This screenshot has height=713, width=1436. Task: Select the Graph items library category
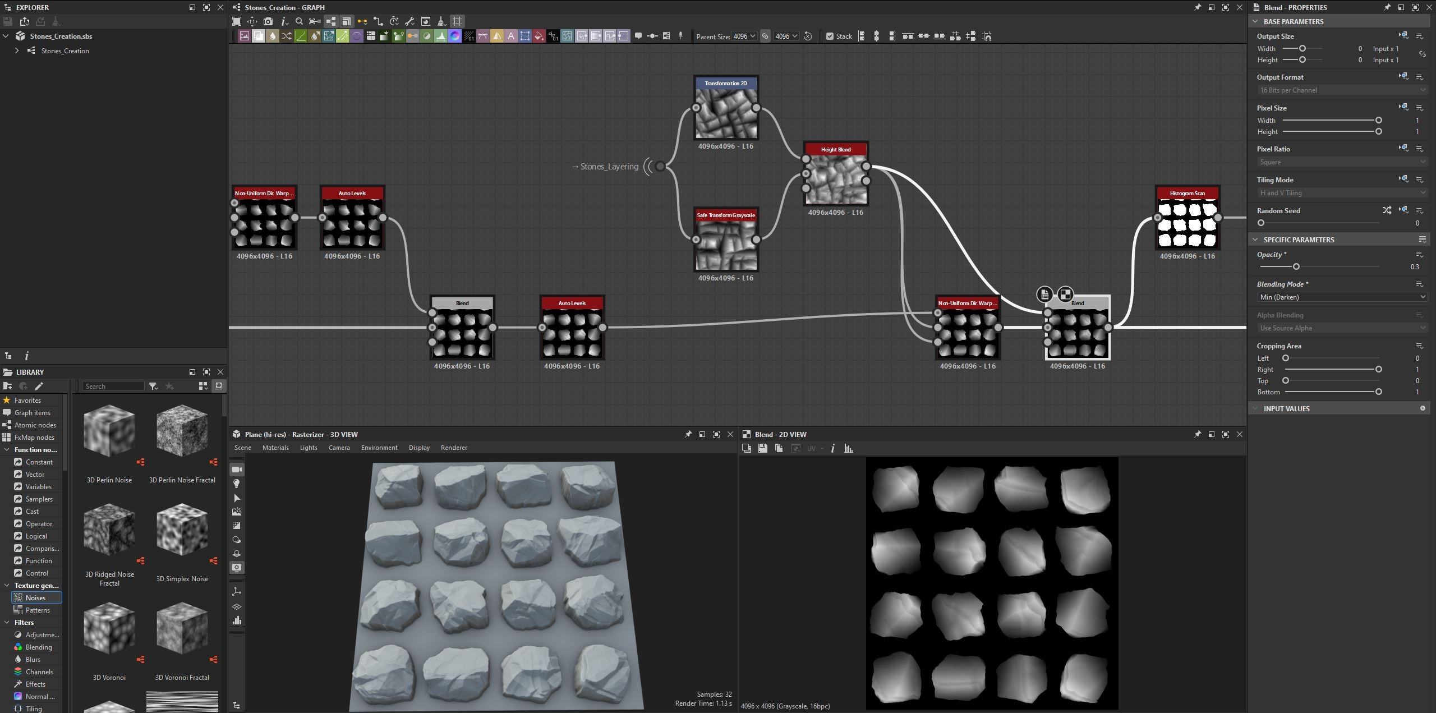click(32, 412)
